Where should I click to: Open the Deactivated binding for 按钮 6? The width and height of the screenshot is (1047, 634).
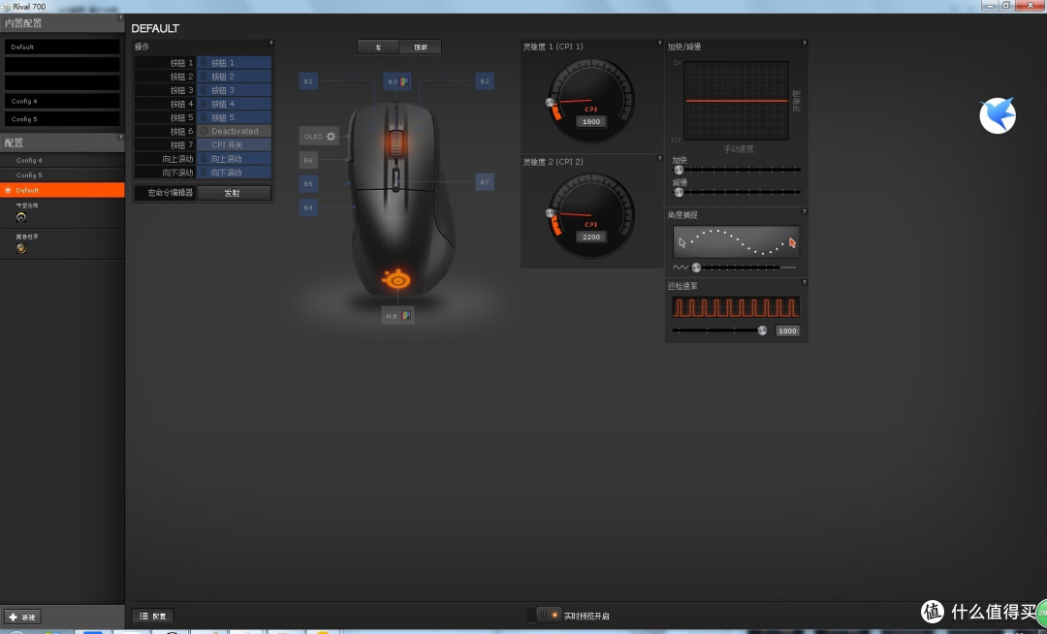[234, 132]
